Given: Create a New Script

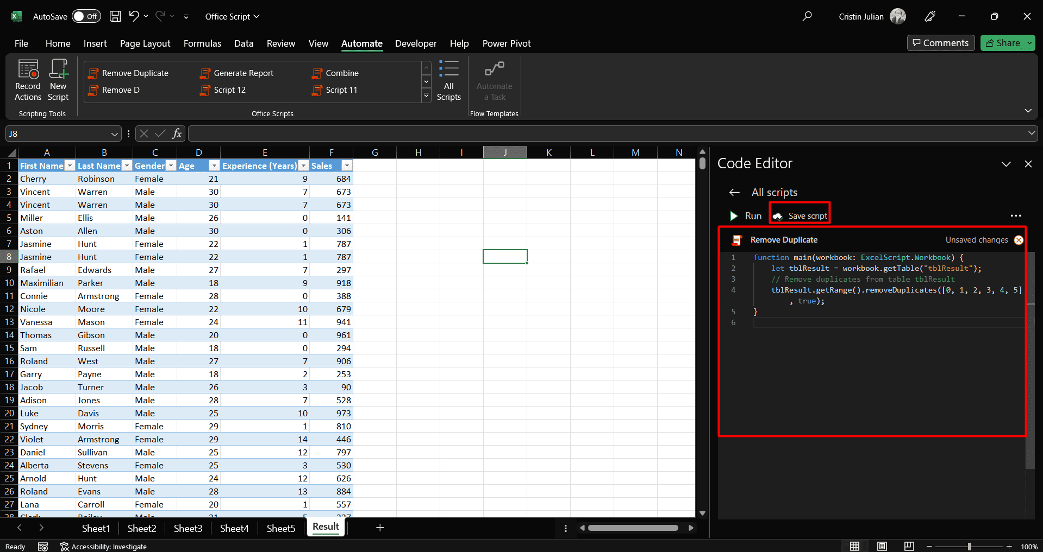Looking at the screenshot, I should 58,79.
